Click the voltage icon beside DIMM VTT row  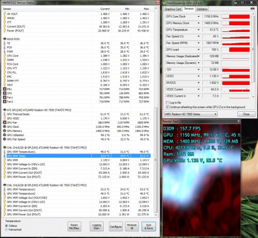[5, 81]
